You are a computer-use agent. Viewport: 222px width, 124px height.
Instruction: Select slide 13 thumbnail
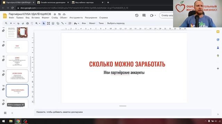pyautogui.click(x=17, y=76)
